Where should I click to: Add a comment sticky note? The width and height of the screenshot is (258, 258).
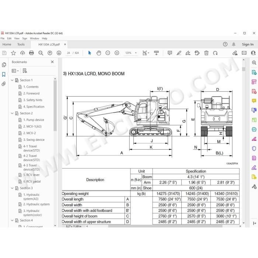(170, 53)
